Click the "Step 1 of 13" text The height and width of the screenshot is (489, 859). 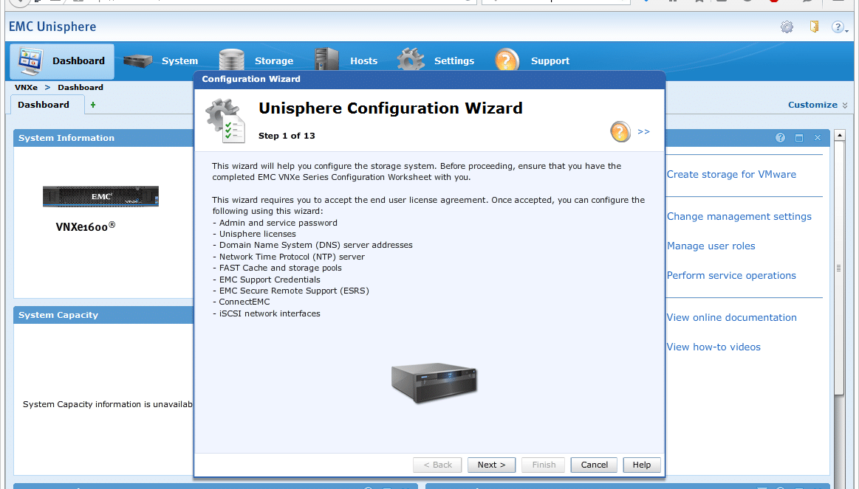tap(287, 136)
